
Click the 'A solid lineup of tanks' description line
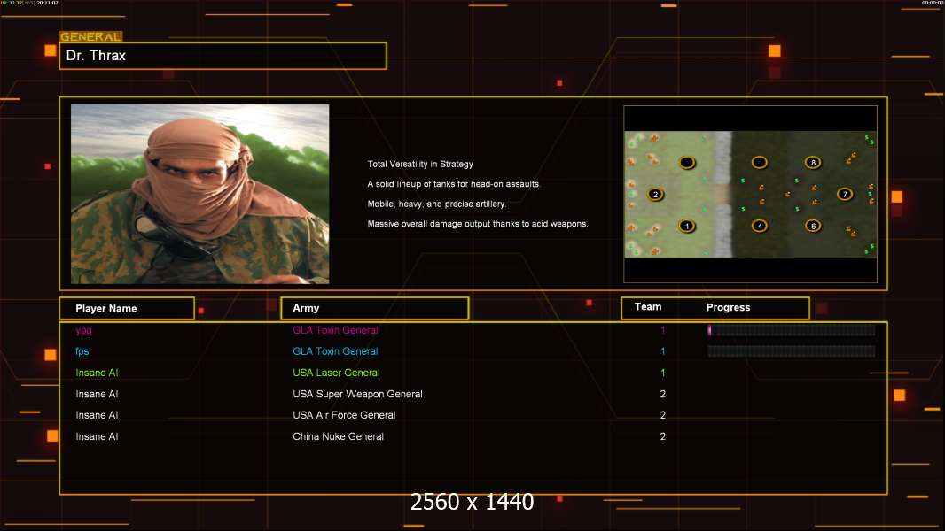(454, 184)
